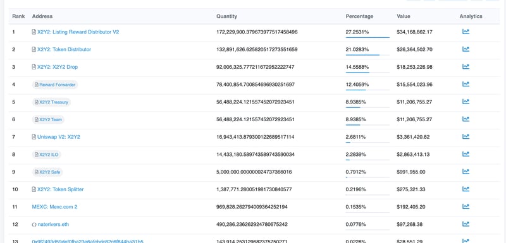Click the value $3,361,420.82
The image size is (506, 243).
click(x=413, y=137)
